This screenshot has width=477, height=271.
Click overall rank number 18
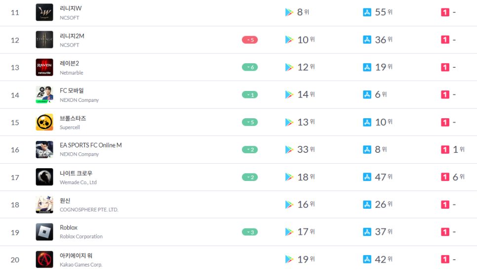click(15, 205)
